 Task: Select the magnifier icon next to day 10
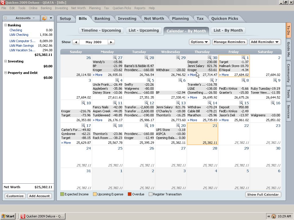[83, 103]
